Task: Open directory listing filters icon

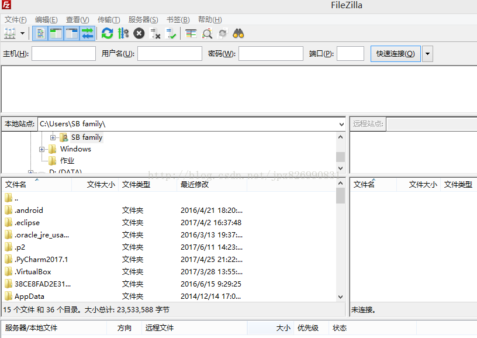Action: coord(191,33)
